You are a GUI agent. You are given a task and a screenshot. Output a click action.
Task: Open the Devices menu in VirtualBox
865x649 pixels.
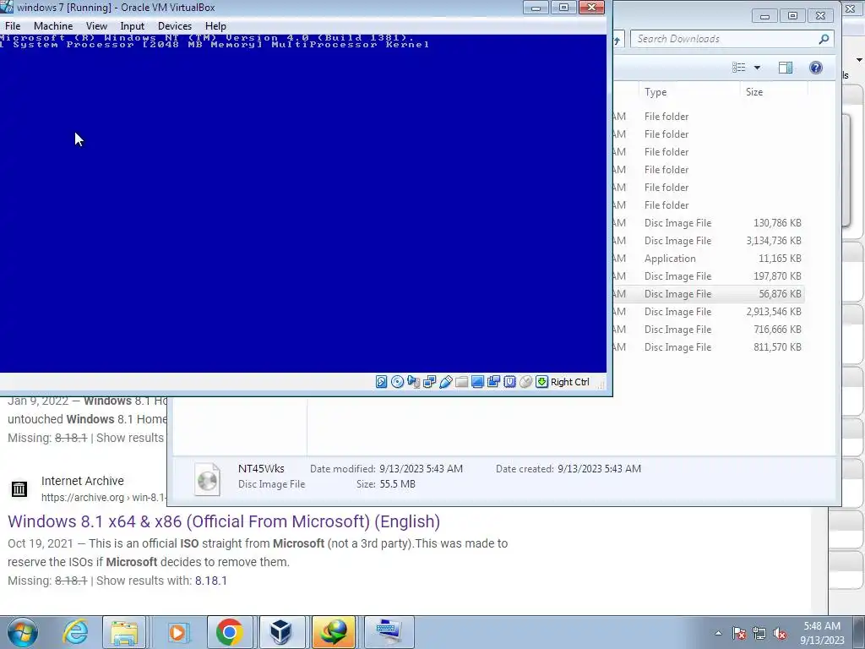point(175,26)
